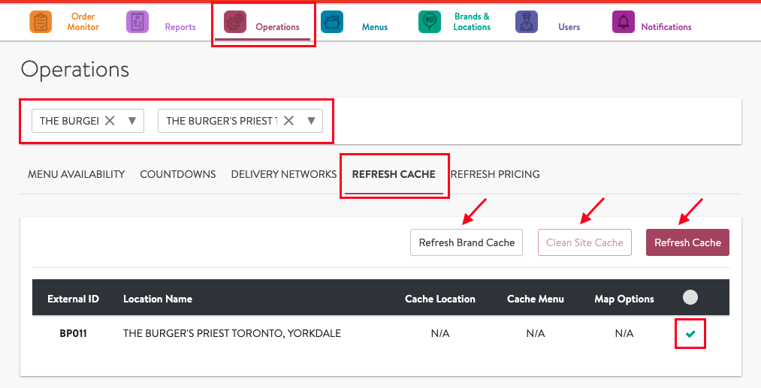
Task: Go to the Refresh Pricing tab
Action: point(495,174)
